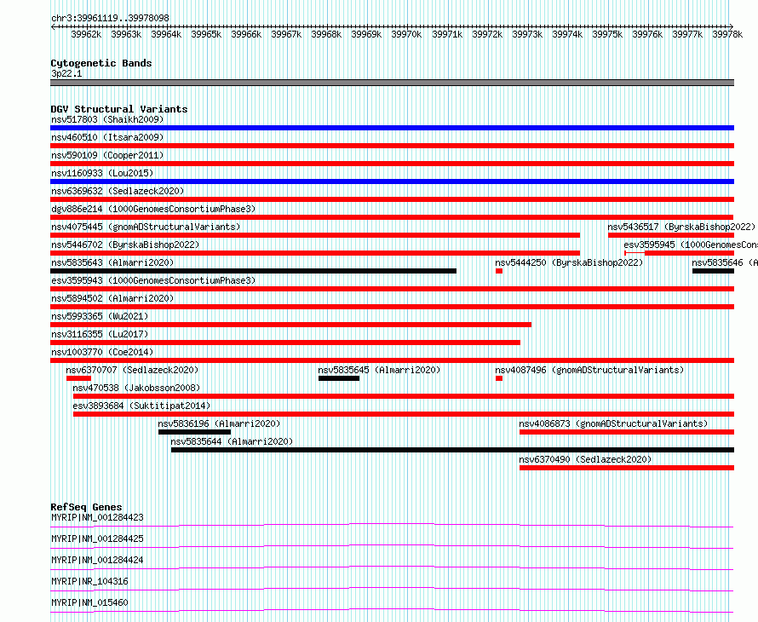Open nsv4086873 (gnomADStructuralVariants) label
Viewport: 758px width, 622px height.
(x=613, y=423)
